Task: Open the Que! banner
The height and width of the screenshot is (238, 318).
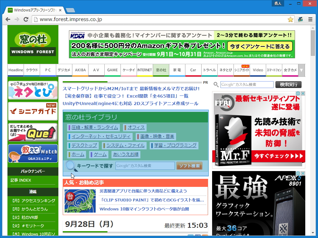Action: click(x=33, y=132)
